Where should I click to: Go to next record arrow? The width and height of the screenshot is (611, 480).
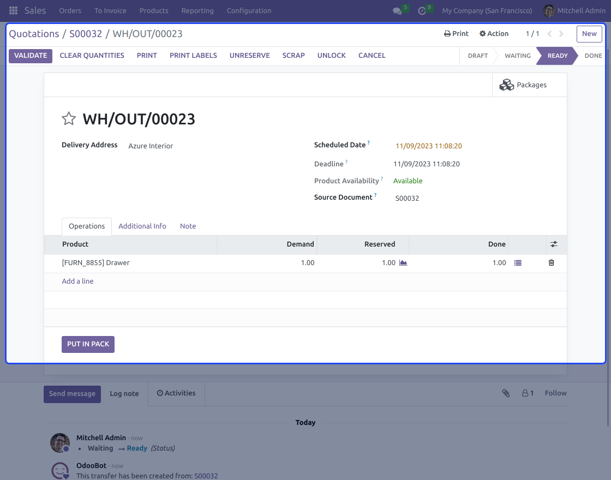(561, 34)
